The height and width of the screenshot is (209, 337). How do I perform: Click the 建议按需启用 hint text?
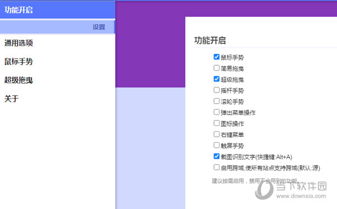click(254, 181)
